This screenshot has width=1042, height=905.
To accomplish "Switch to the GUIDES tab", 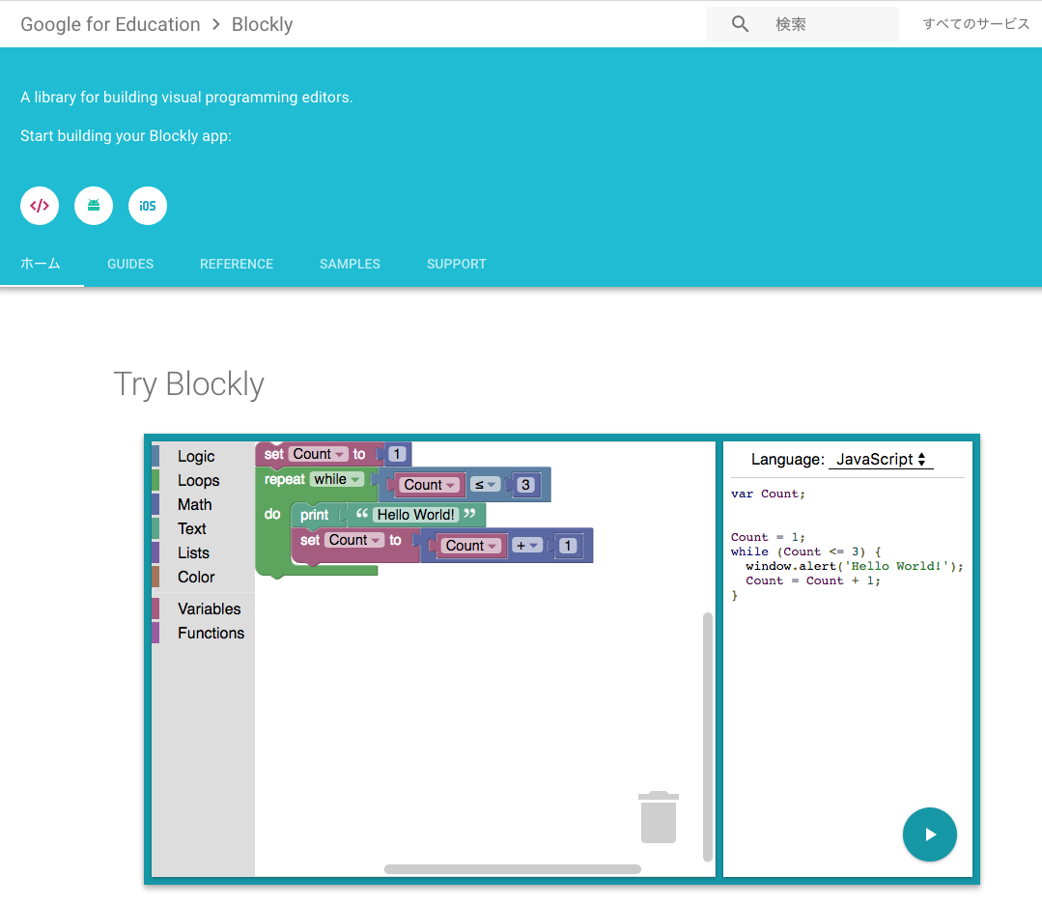I will click(130, 264).
